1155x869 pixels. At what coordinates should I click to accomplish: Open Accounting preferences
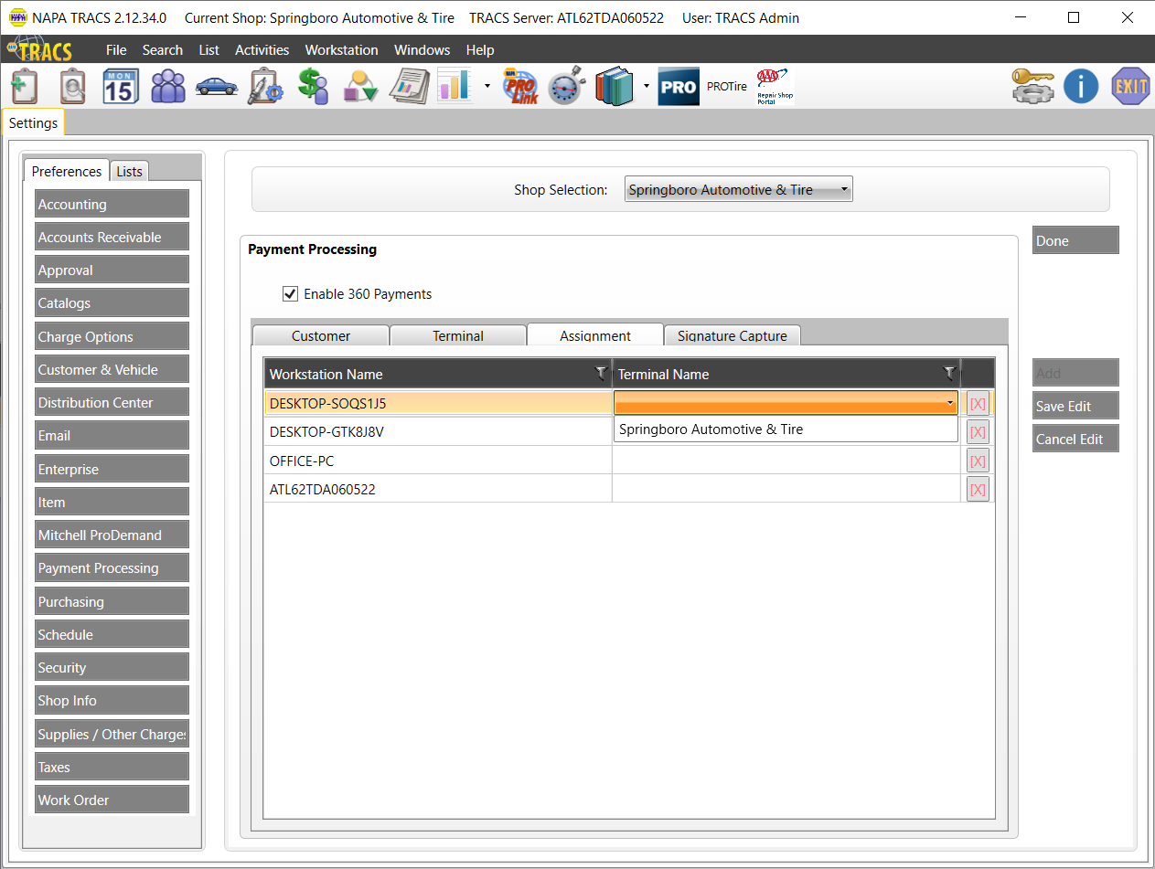(112, 204)
